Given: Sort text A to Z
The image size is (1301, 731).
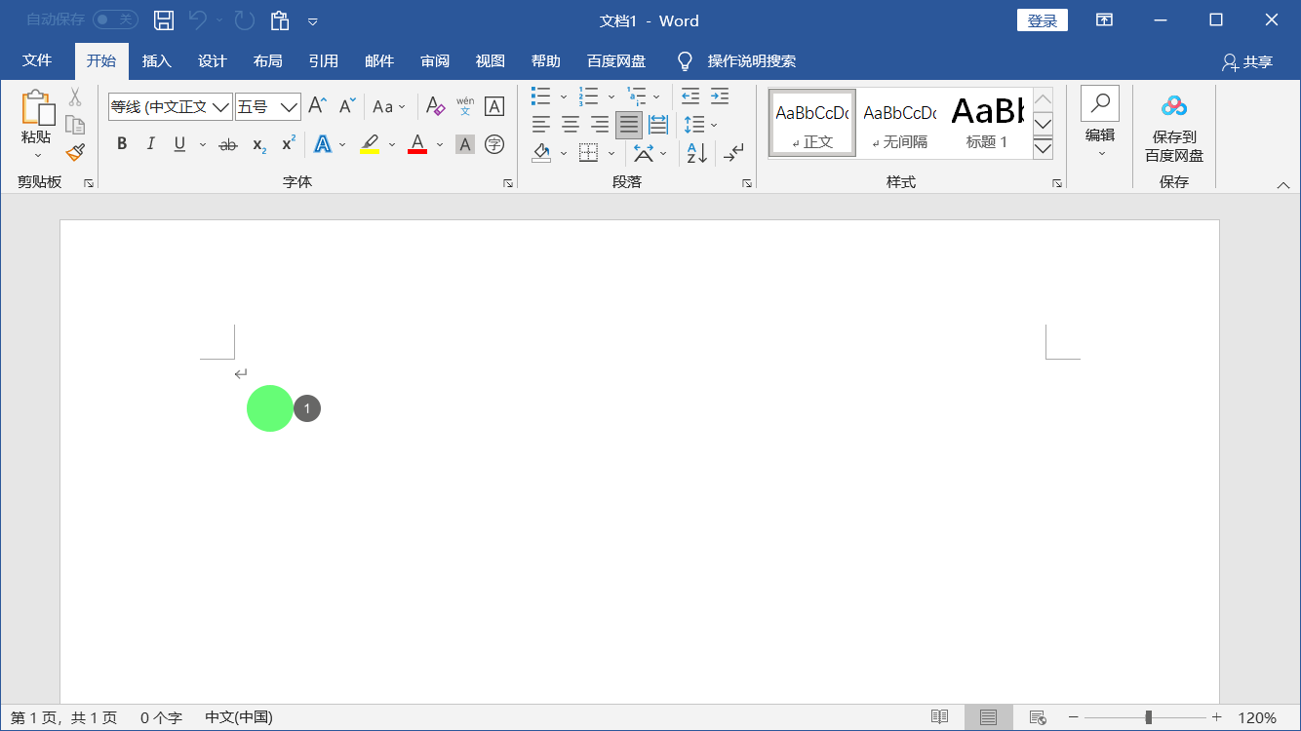Looking at the screenshot, I should click(x=696, y=153).
